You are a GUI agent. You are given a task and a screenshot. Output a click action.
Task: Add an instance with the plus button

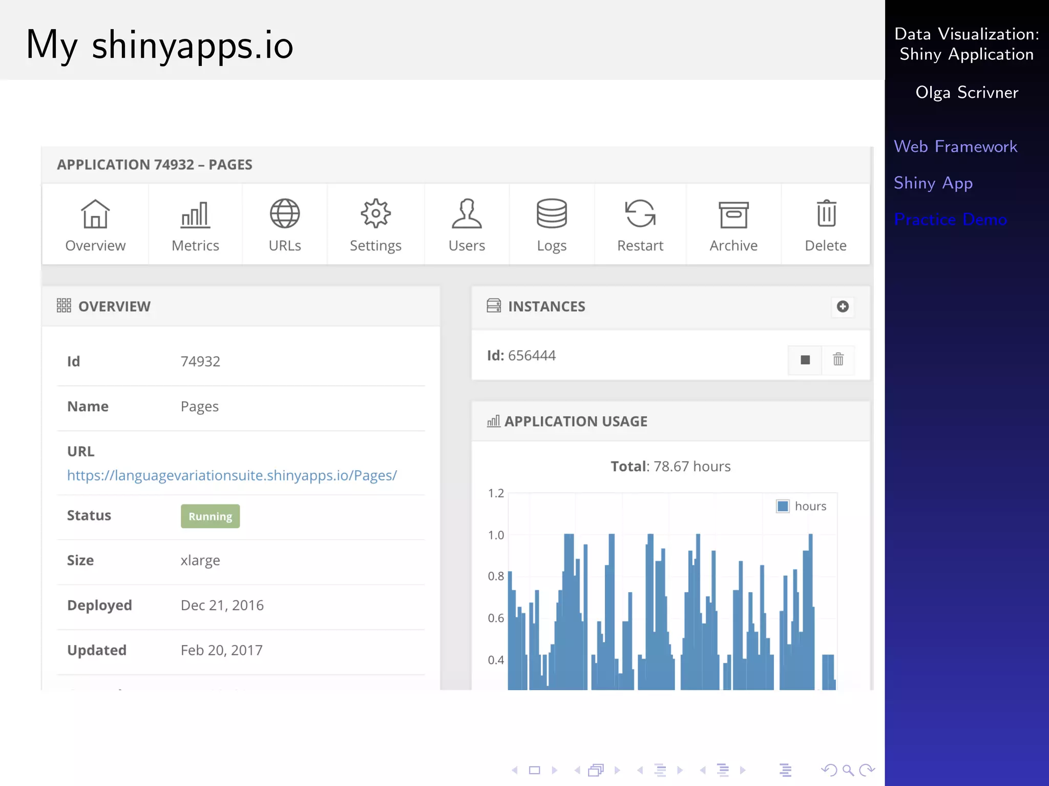[843, 307]
